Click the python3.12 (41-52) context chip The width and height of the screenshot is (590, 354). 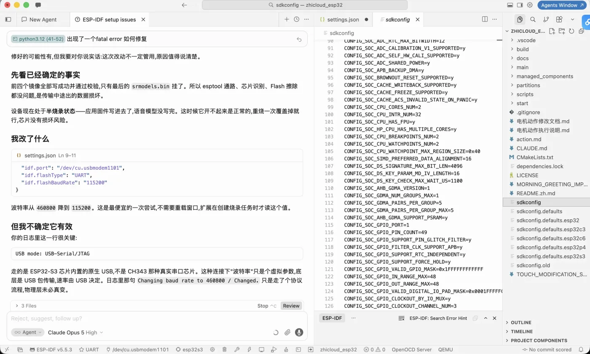[x=38, y=39]
